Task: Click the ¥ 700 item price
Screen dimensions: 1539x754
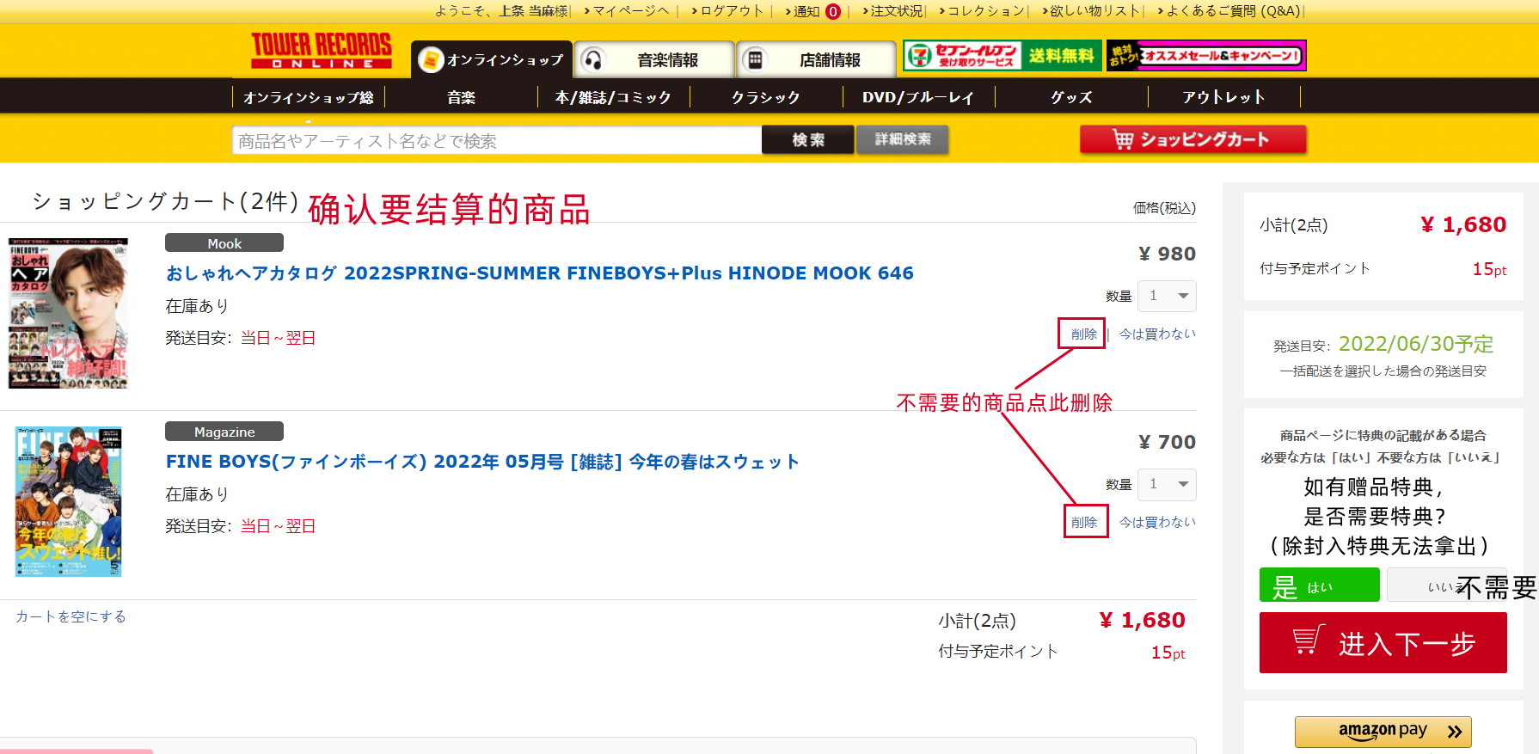Action: pyautogui.click(x=1167, y=442)
